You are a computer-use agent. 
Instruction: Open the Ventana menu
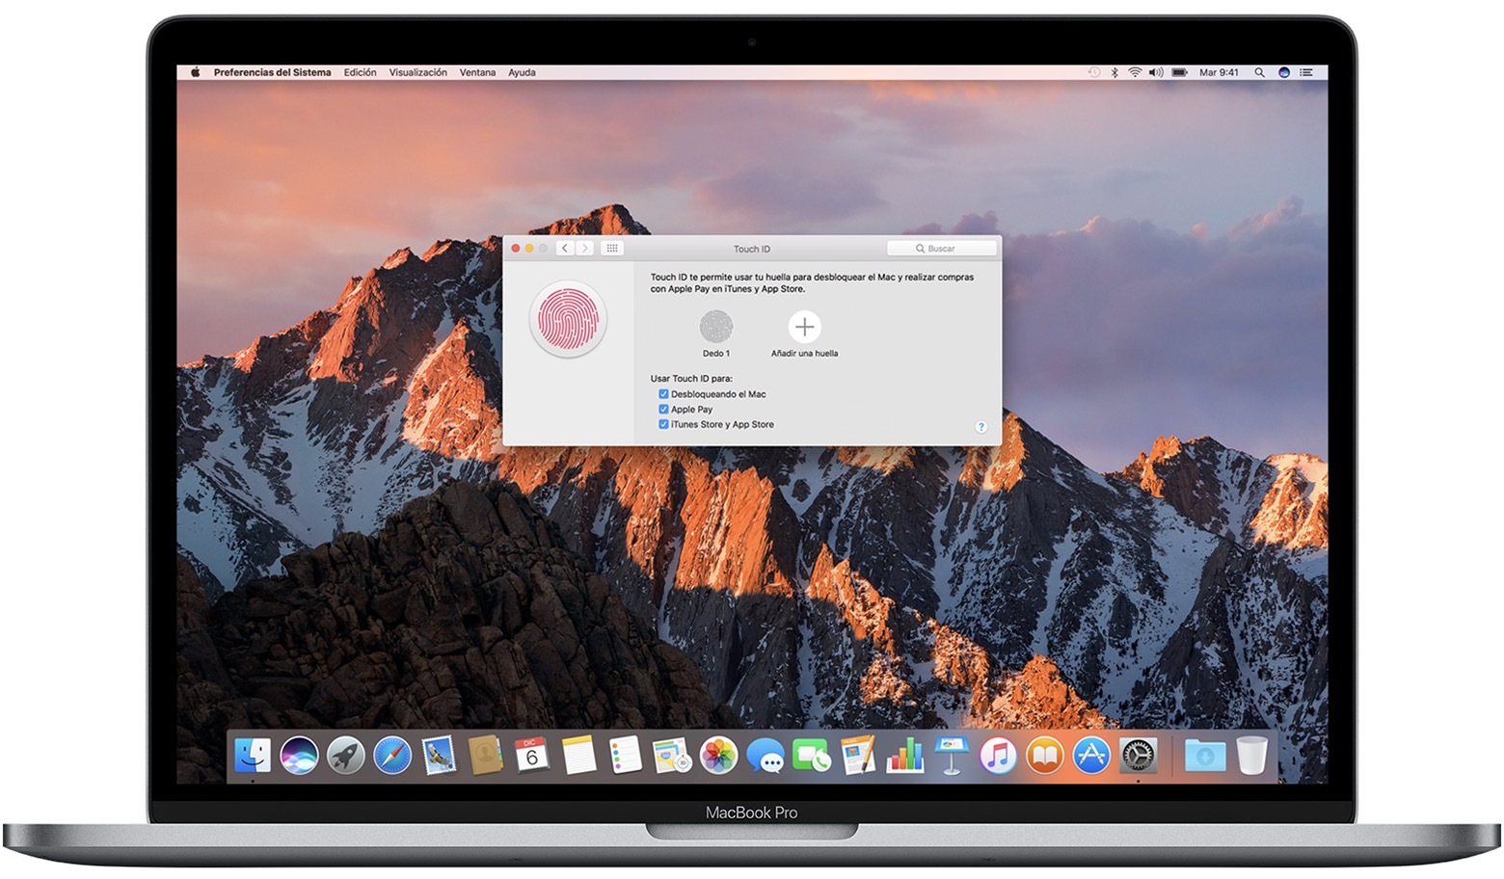[477, 71]
